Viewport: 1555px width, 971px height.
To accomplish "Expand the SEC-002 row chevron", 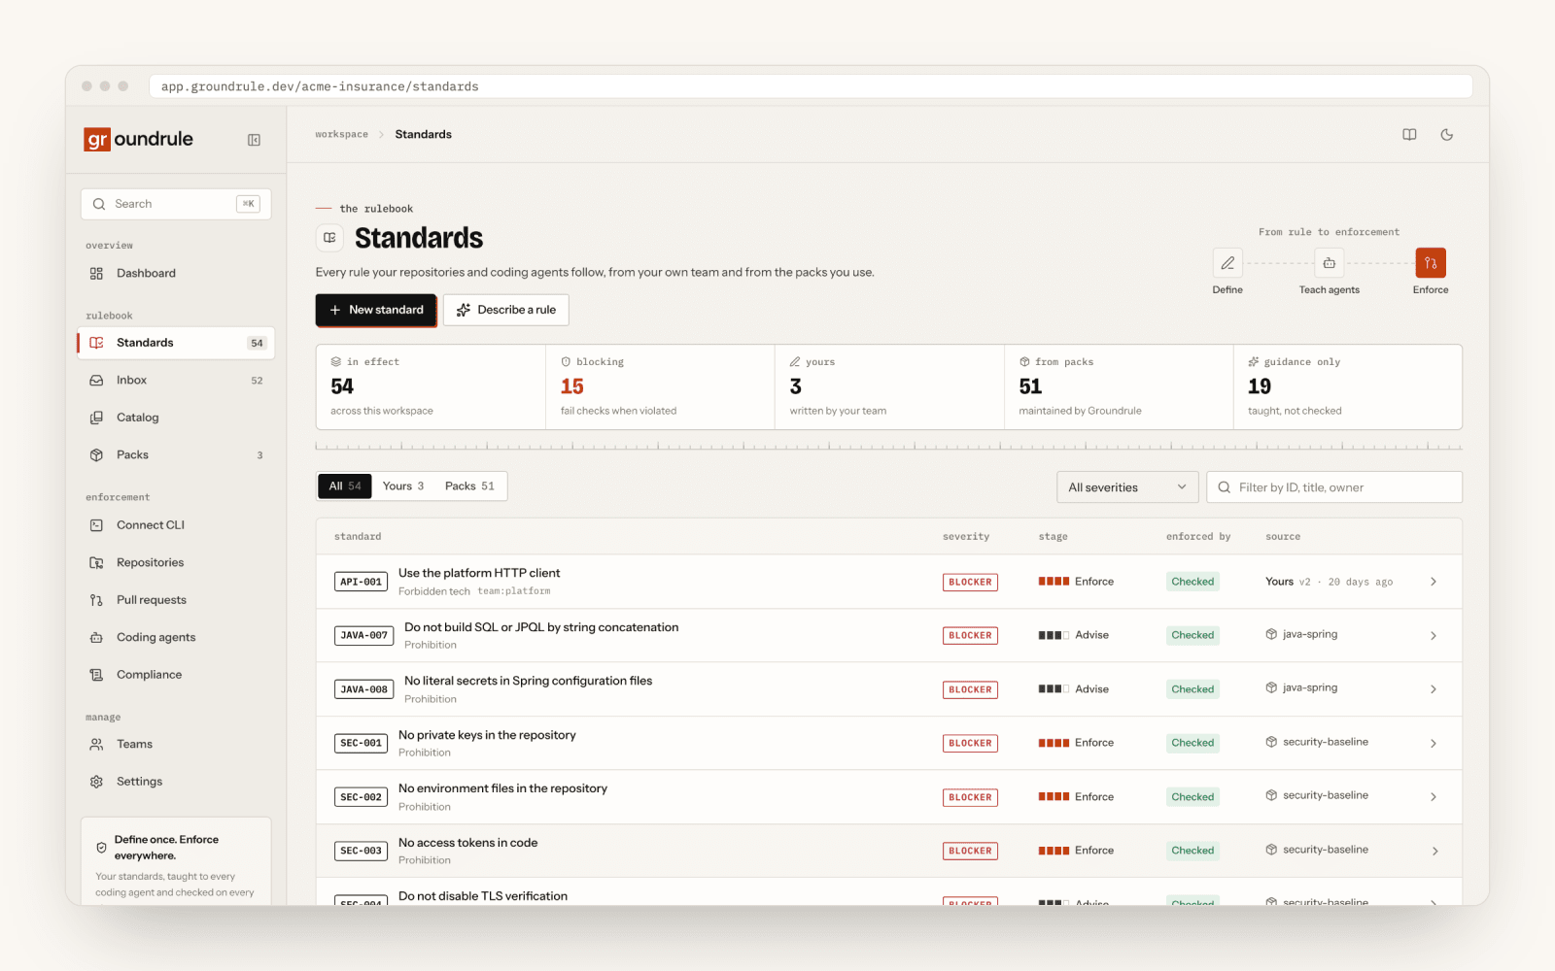I will point(1434,797).
